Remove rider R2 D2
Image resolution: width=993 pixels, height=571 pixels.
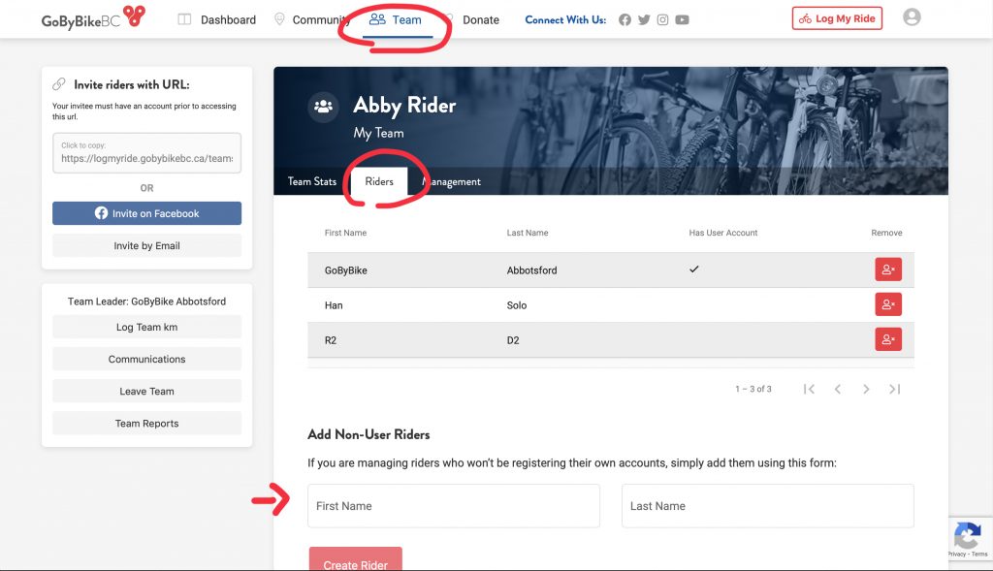pos(888,339)
